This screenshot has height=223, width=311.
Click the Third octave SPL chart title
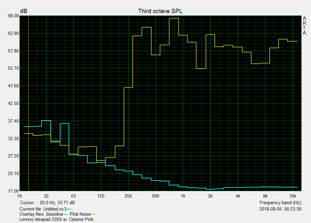coord(160,11)
